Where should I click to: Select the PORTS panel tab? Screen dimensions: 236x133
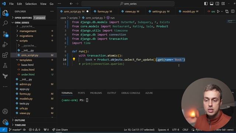pos(81,93)
